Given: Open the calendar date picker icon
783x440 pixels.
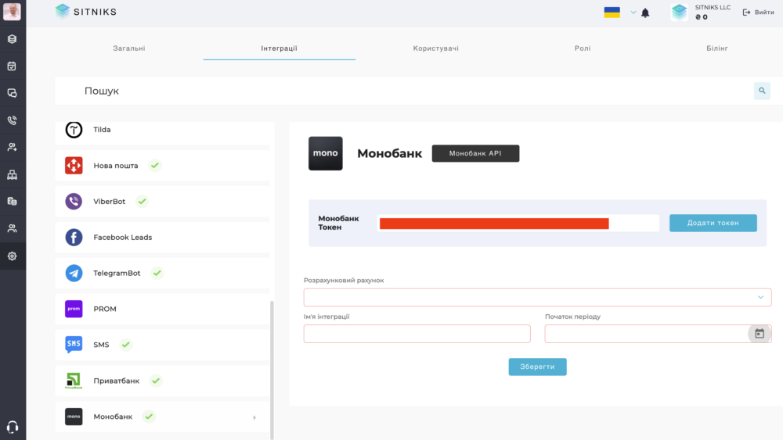Looking at the screenshot, I should (760, 334).
